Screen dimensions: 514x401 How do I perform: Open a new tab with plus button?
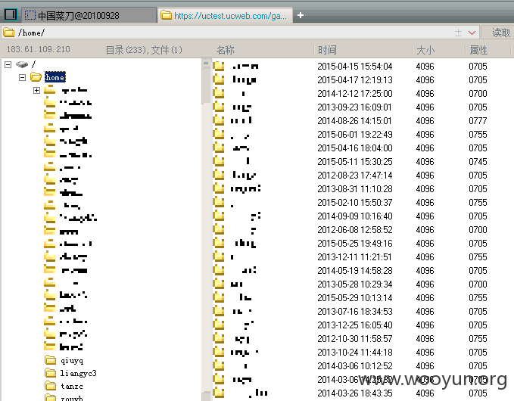click(301, 15)
